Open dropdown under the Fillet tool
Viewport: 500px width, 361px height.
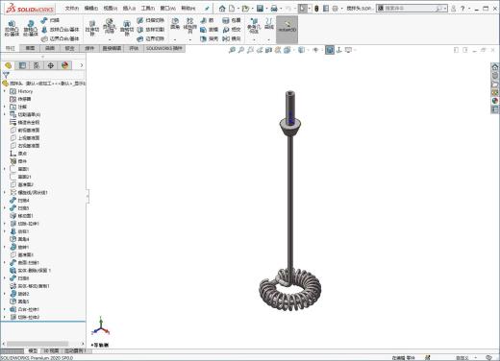click(x=175, y=39)
